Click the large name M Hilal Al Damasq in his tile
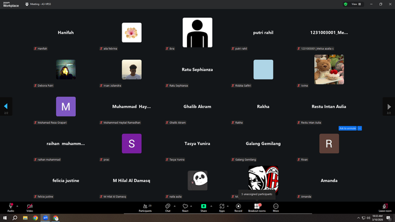 click(x=131, y=181)
